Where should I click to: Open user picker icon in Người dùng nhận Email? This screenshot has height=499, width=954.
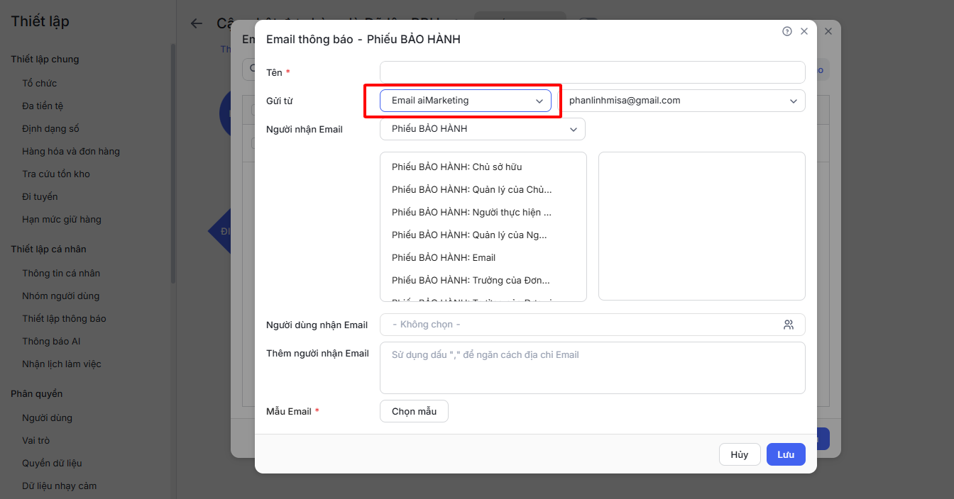point(789,325)
